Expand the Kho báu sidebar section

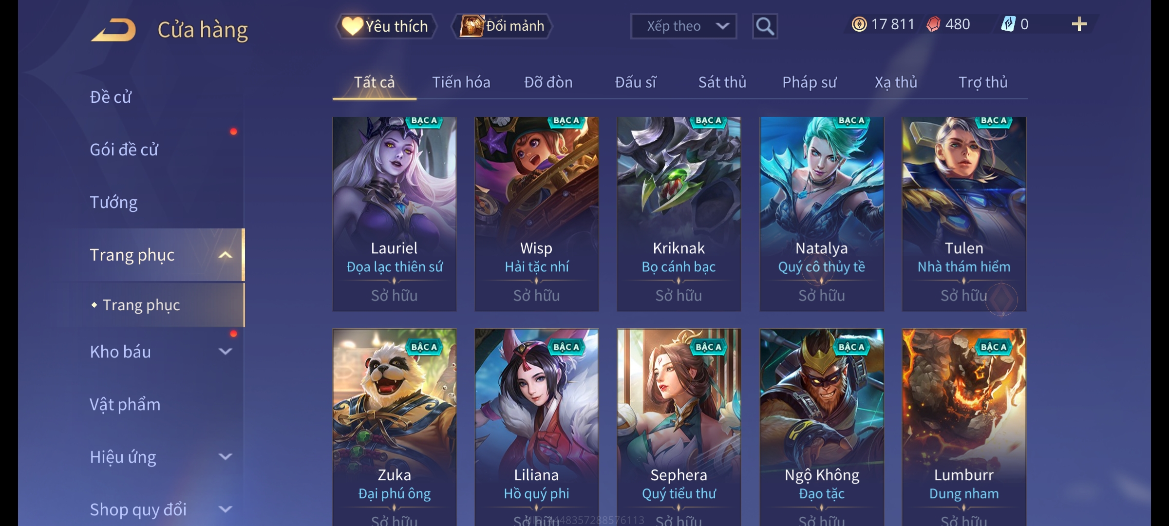[225, 352]
